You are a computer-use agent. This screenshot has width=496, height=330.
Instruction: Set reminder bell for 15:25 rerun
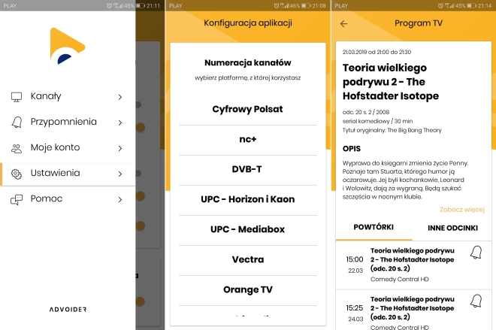pyautogui.click(x=475, y=301)
